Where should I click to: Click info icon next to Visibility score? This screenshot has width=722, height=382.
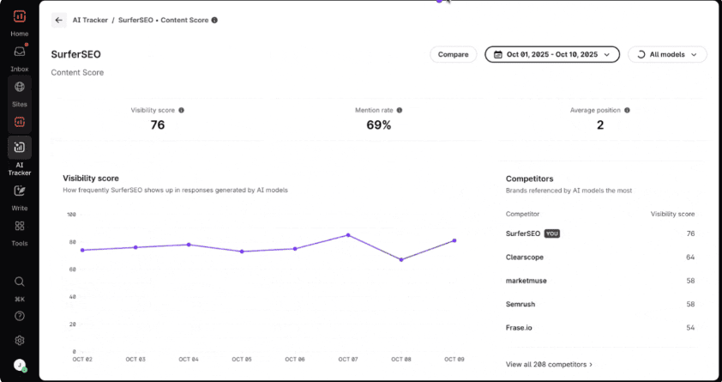tap(182, 111)
